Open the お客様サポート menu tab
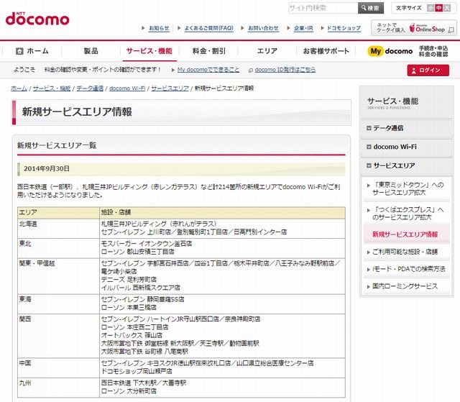This screenshot has height=402, width=460. (x=326, y=51)
